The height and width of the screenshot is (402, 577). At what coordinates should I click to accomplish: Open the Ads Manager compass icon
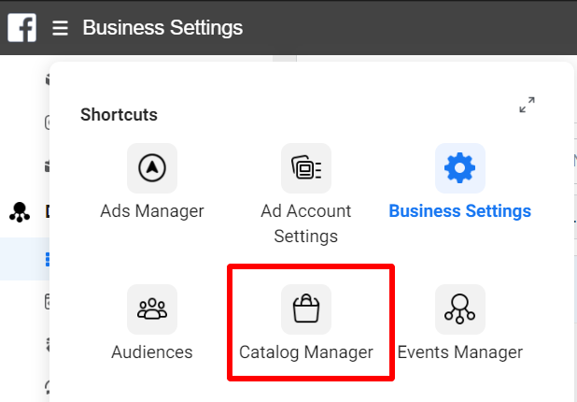pyautogui.click(x=152, y=168)
